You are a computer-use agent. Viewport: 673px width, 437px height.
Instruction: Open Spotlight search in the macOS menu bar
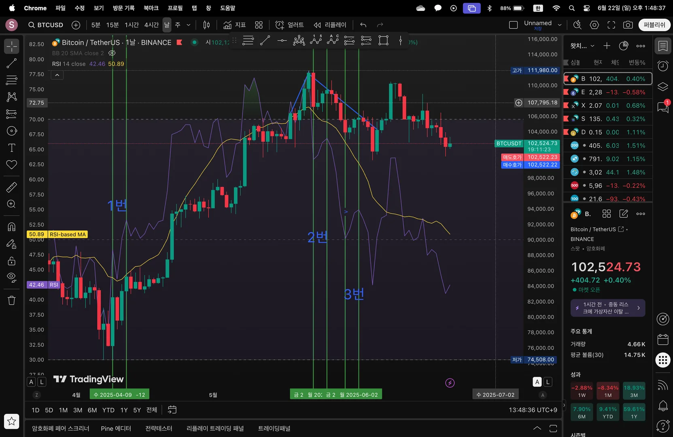[x=571, y=8]
